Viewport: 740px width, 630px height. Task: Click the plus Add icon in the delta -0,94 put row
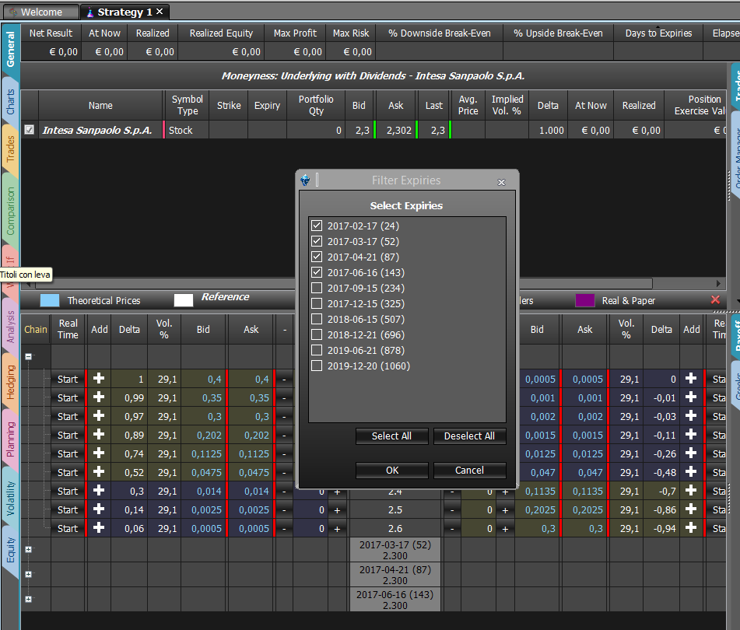(691, 527)
